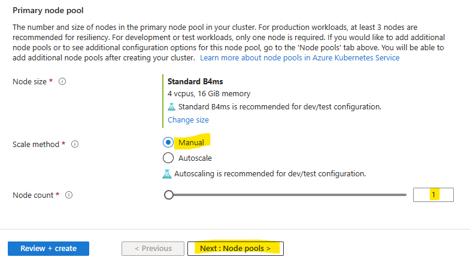Click the Primary node pool heading
Image resolution: width=470 pixels, height=260 pixels.
(x=48, y=11)
